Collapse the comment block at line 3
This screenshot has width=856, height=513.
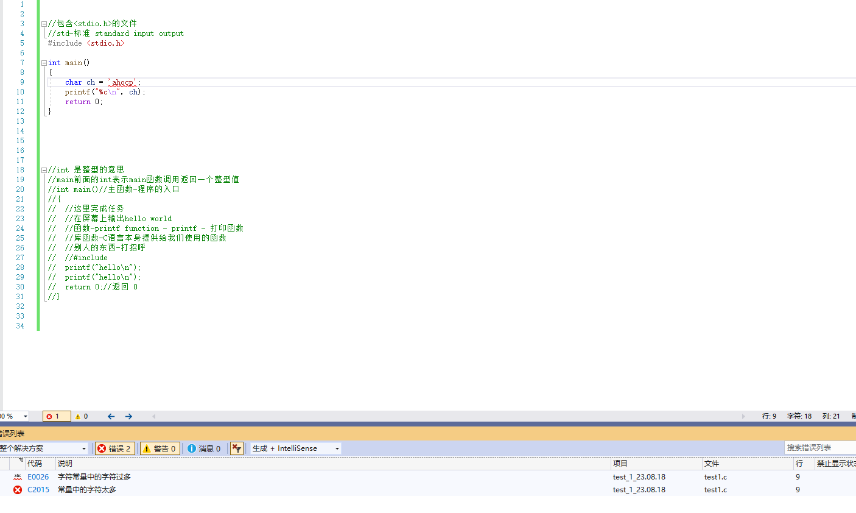pyautogui.click(x=44, y=24)
